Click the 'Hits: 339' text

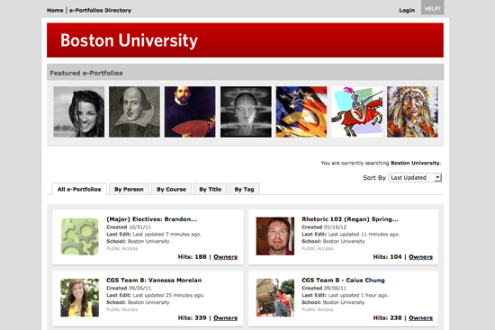coord(193,317)
